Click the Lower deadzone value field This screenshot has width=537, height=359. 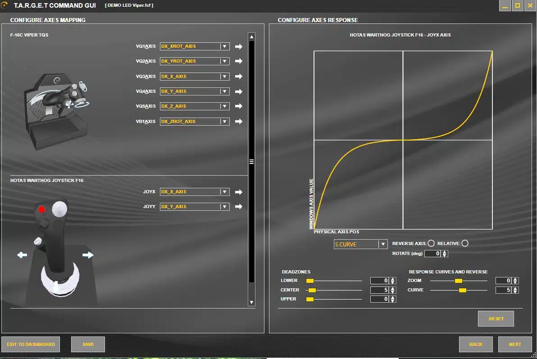(x=379, y=281)
